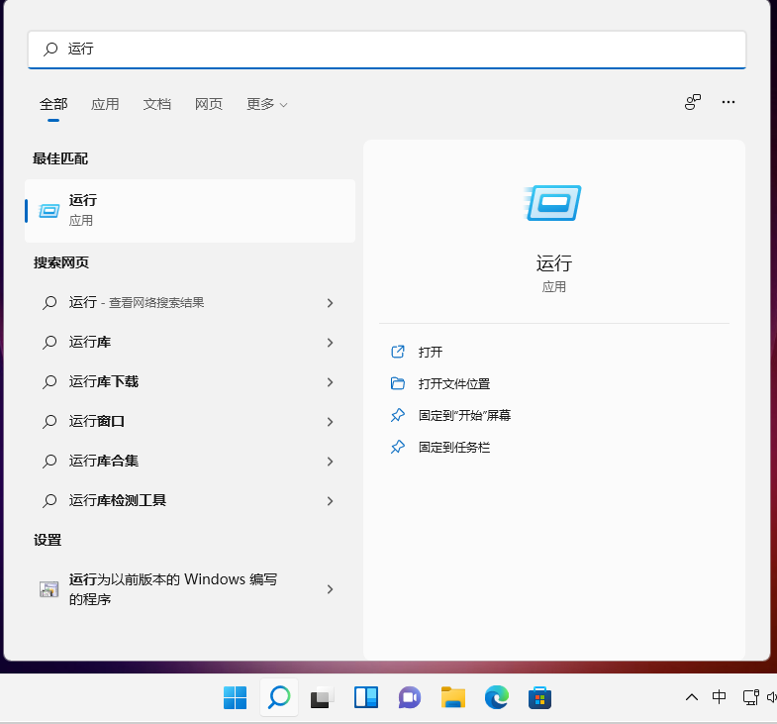Pin Run app with 固定到任务栏
Image resolution: width=777 pixels, height=724 pixels.
(x=453, y=447)
